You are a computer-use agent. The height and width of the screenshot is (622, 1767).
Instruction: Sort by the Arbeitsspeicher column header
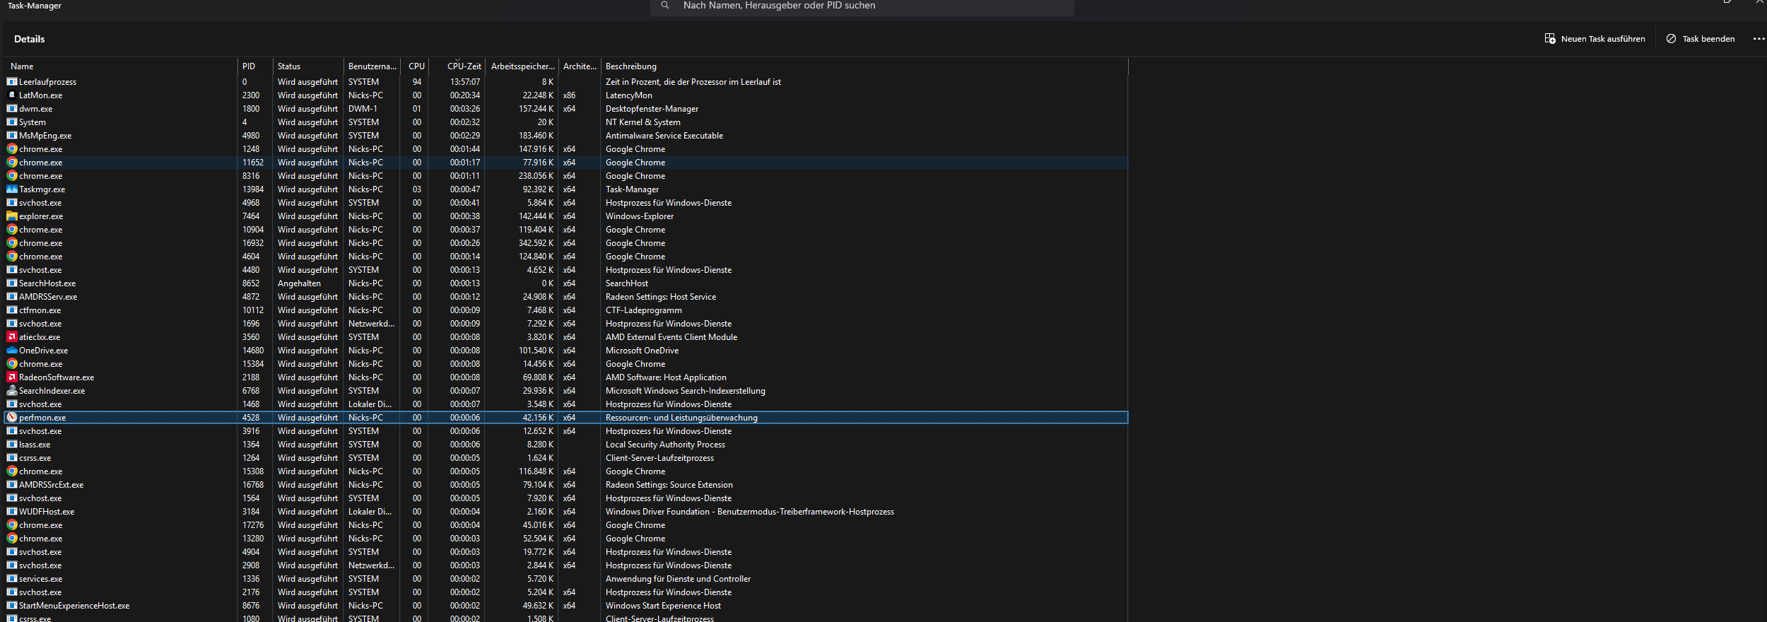tap(522, 66)
